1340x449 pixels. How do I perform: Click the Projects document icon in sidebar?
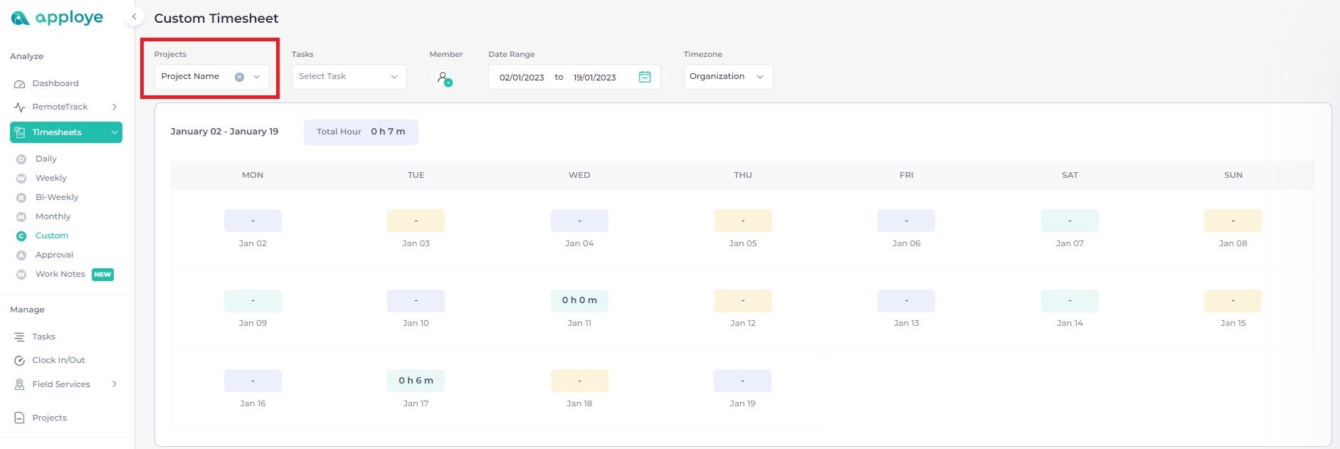pyautogui.click(x=20, y=418)
